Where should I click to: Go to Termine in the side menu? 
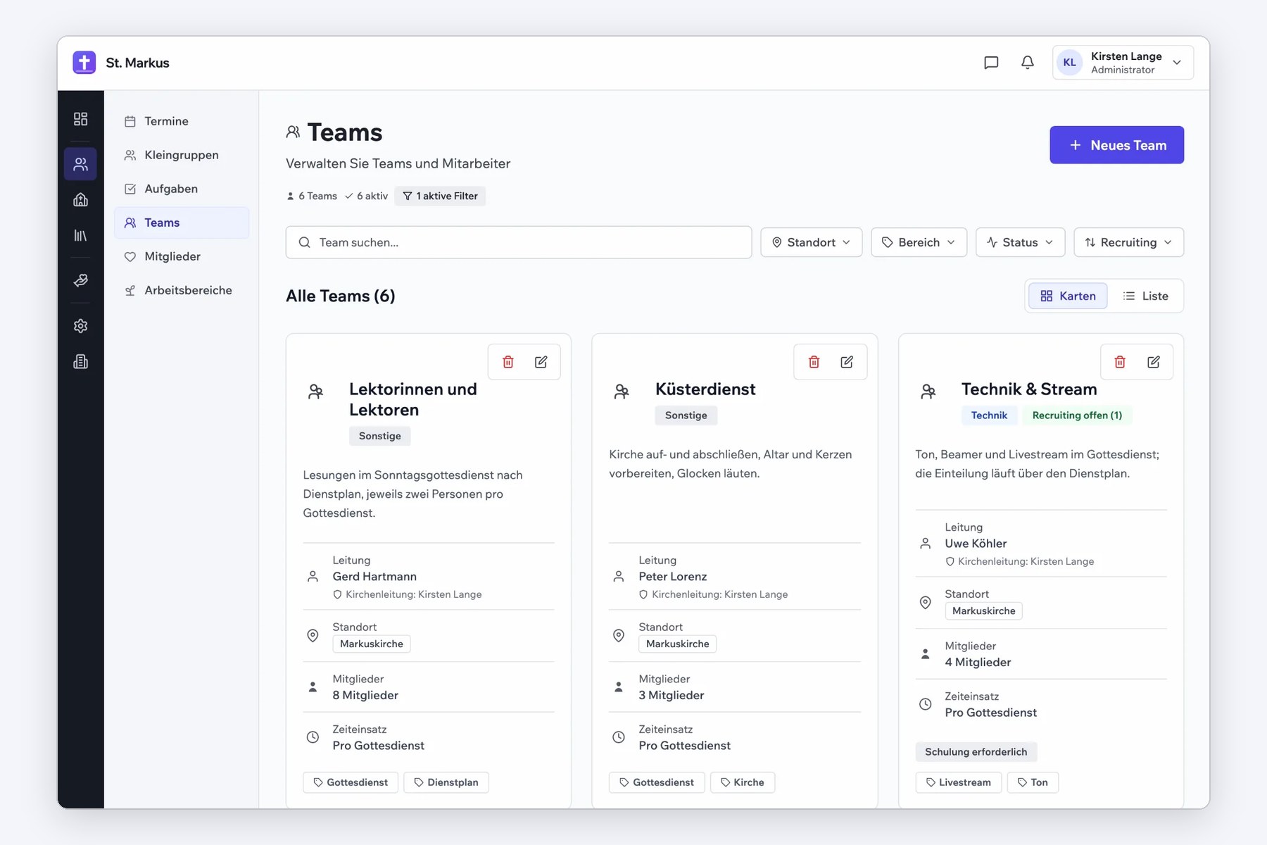click(x=182, y=121)
